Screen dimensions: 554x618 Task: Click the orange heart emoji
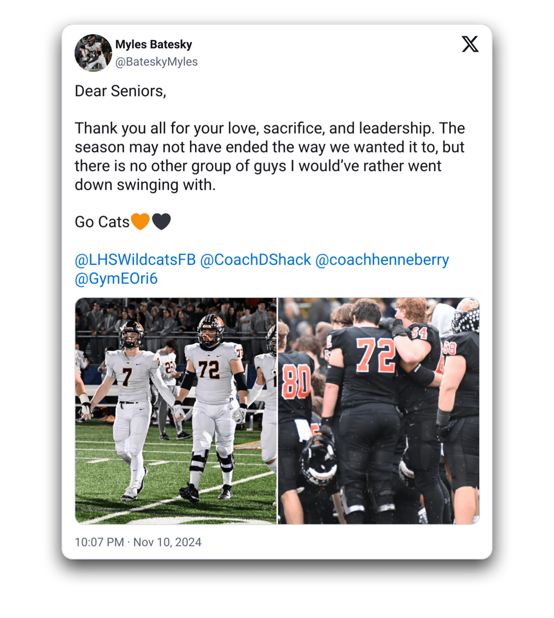tap(140, 221)
